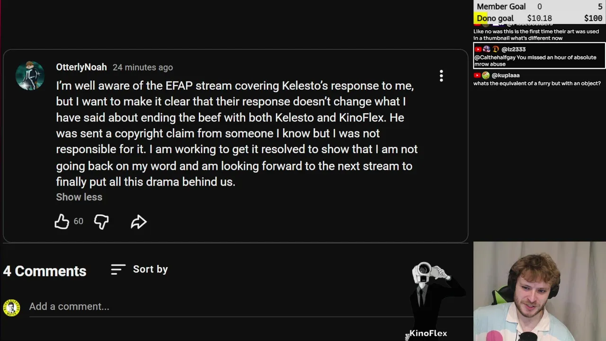Collapse the post with Show less
The width and height of the screenshot is (606, 341).
pyautogui.click(x=79, y=197)
